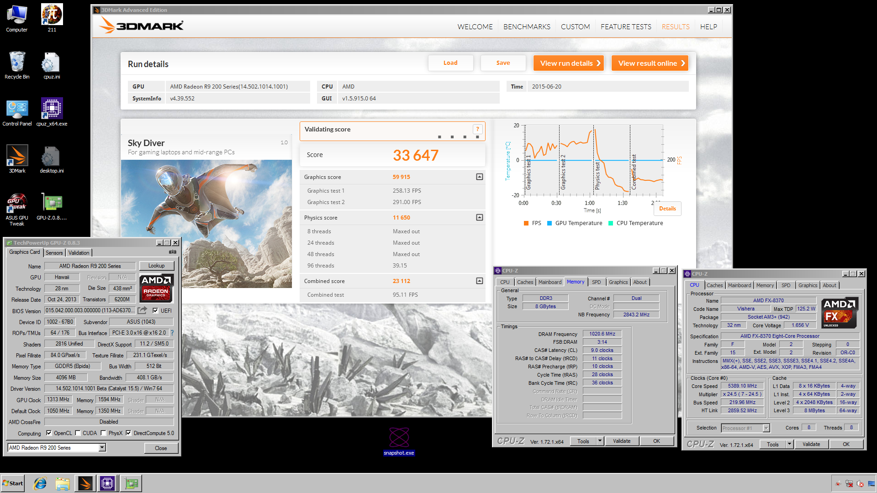877x493 pixels.
Task: Open the 211 Super Pi desktop icon
Action: (52, 18)
